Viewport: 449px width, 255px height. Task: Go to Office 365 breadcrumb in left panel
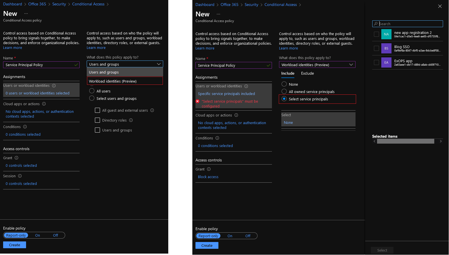(37, 4)
